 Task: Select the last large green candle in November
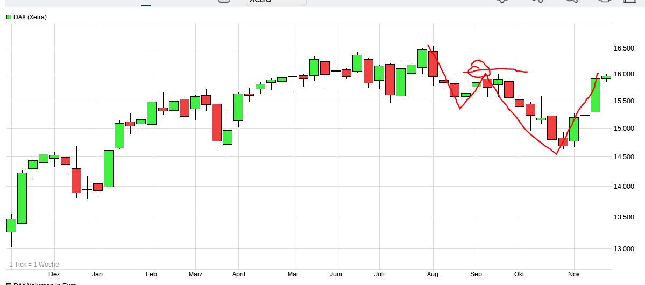(x=596, y=95)
